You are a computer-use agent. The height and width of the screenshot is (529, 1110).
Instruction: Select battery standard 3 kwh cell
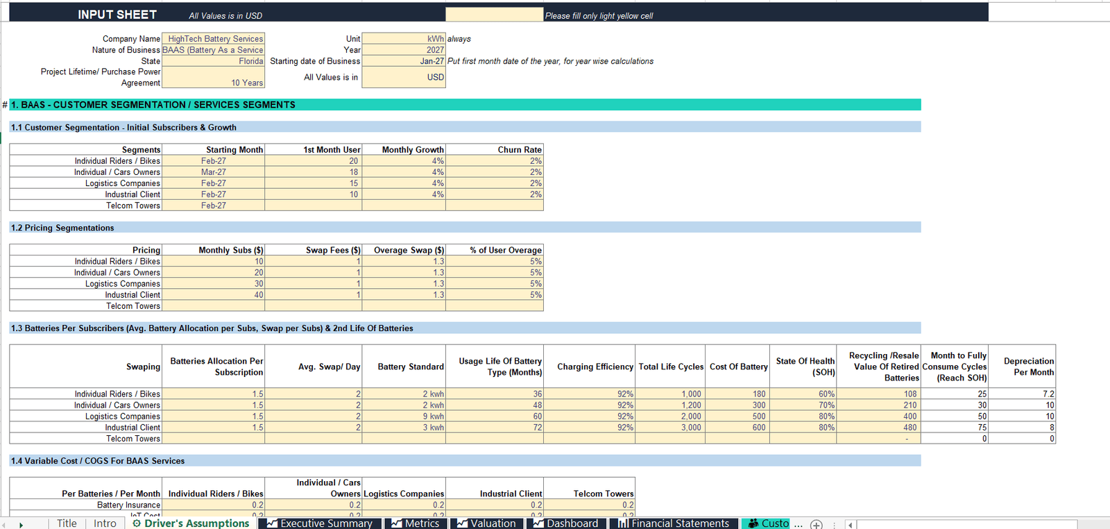pos(404,428)
